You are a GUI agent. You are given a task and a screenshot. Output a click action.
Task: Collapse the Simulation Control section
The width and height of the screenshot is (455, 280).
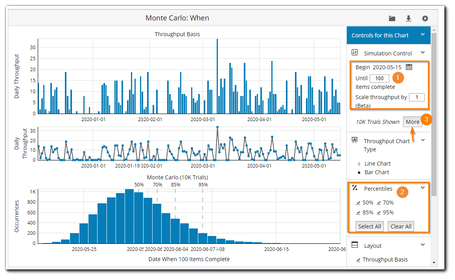point(423,52)
